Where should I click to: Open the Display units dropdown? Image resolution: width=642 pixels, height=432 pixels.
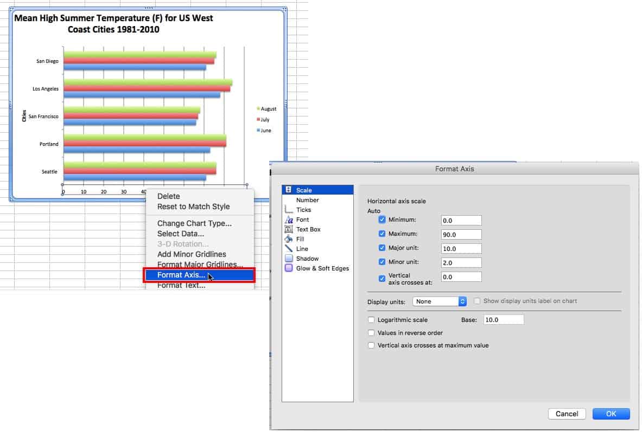coord(440,301)
